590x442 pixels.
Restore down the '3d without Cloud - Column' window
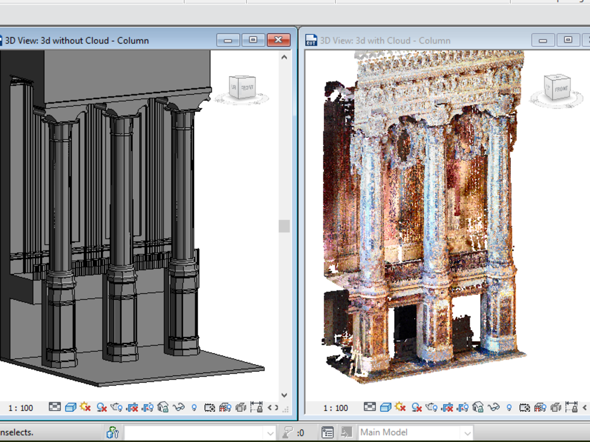click(253, 40)
